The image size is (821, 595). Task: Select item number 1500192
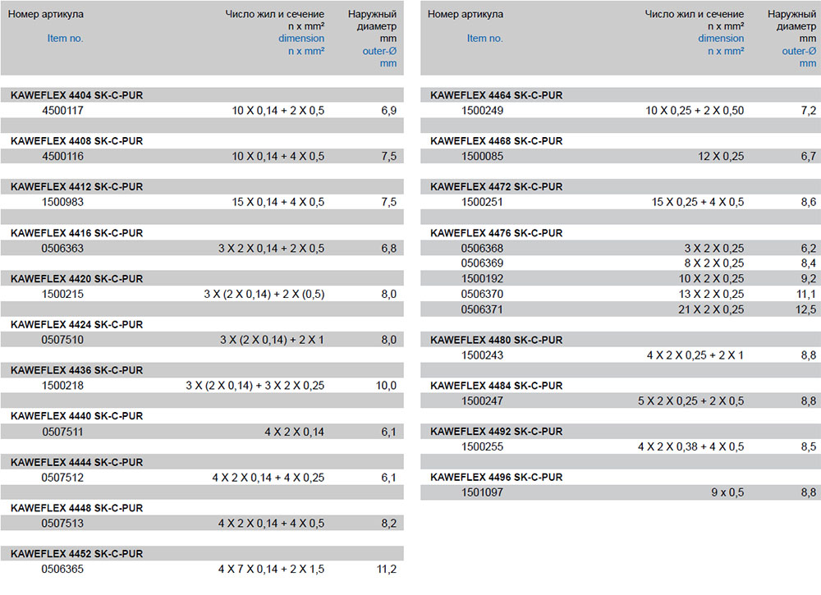[x=482, y=278]
